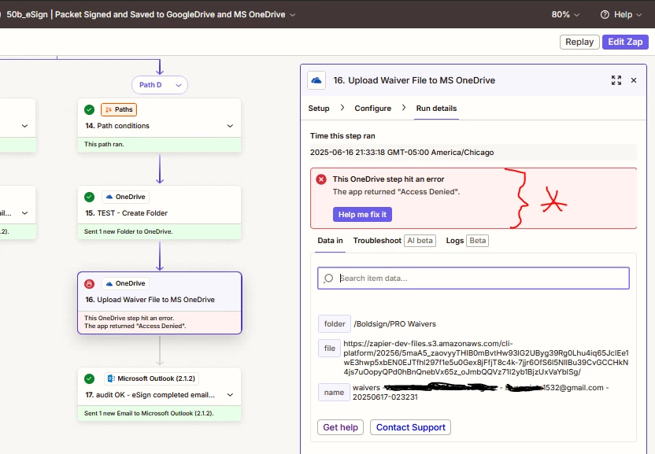Click the green check on step 15
Screen dimensions: 655x454
pyautogui.click(x=90, y=197)
